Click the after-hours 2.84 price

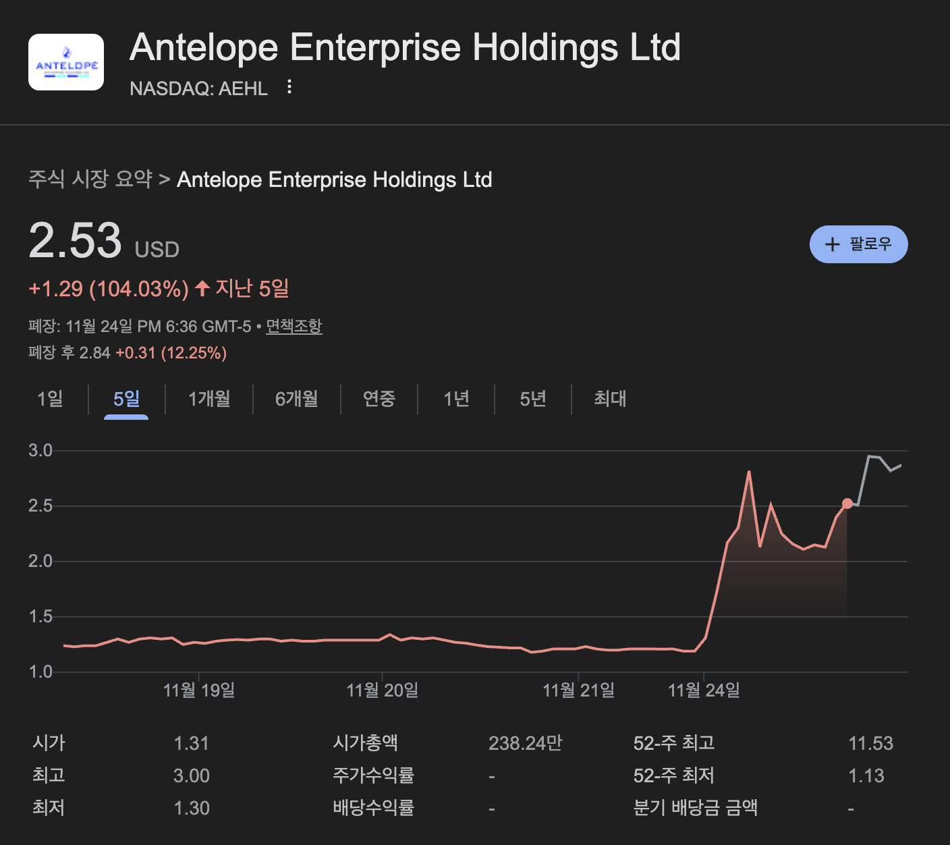(94, 353)
